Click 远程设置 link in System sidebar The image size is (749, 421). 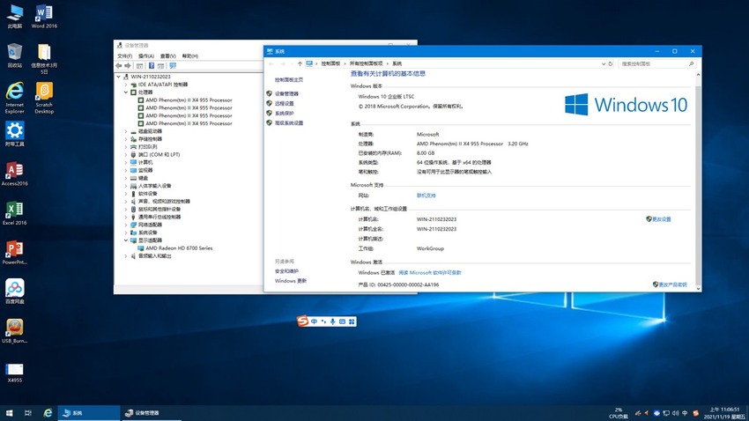285,104
